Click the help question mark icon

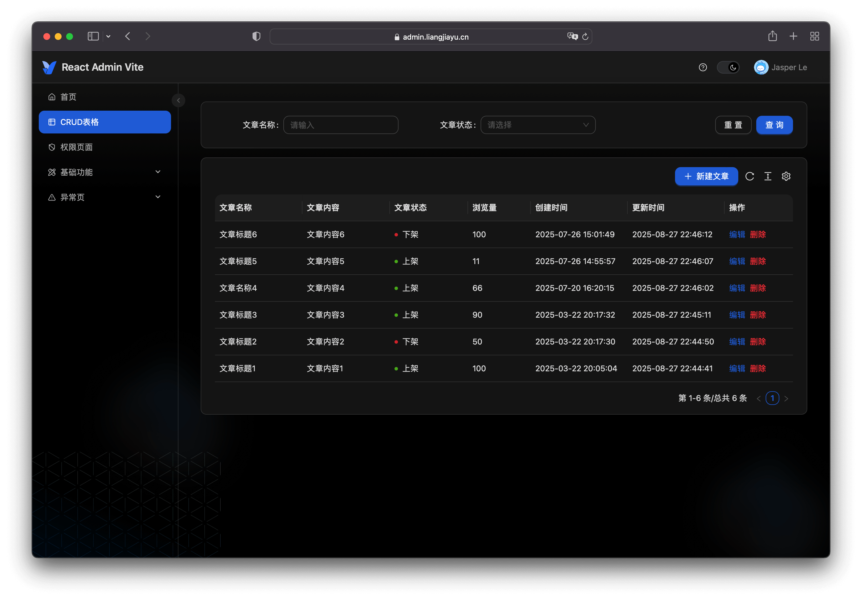703,67
